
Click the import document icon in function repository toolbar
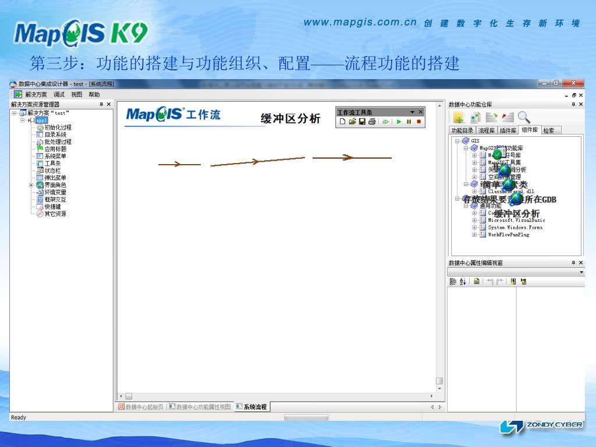tap(475, 118)
